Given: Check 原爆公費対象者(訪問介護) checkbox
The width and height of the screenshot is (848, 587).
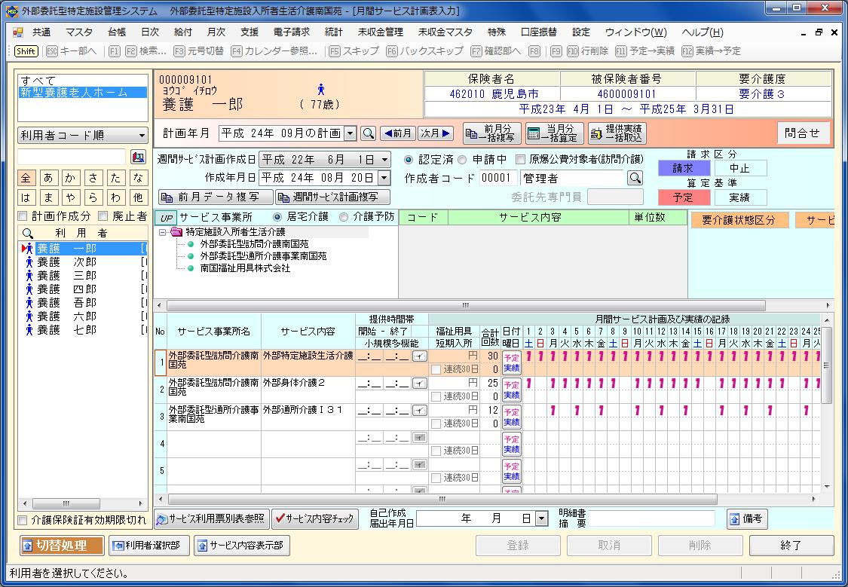Looking at the screenshot, I should pyautogui.click(x=520, y=159).
